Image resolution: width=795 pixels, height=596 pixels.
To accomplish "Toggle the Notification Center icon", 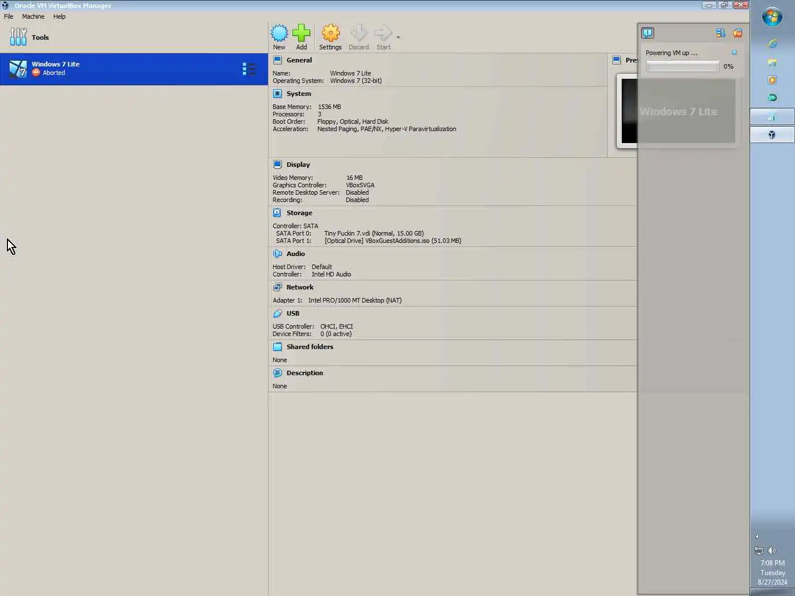I will coord(647,33).
